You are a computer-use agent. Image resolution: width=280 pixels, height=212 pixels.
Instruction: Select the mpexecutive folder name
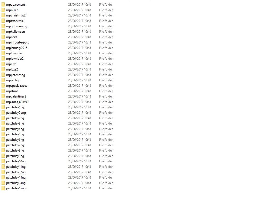[15, 21]
